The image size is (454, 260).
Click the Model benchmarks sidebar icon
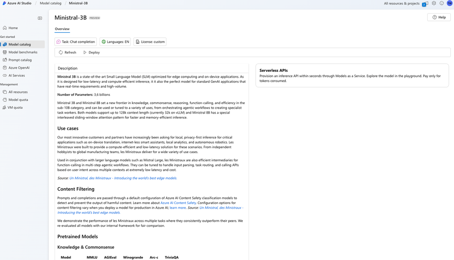(5, 52)
